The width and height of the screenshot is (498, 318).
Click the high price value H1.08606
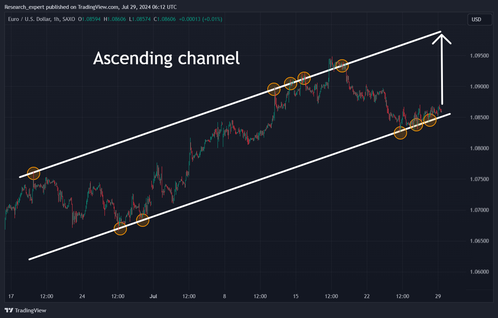(115, 19)
